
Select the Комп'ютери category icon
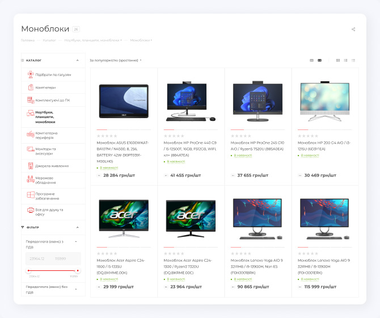coord(31,87)
